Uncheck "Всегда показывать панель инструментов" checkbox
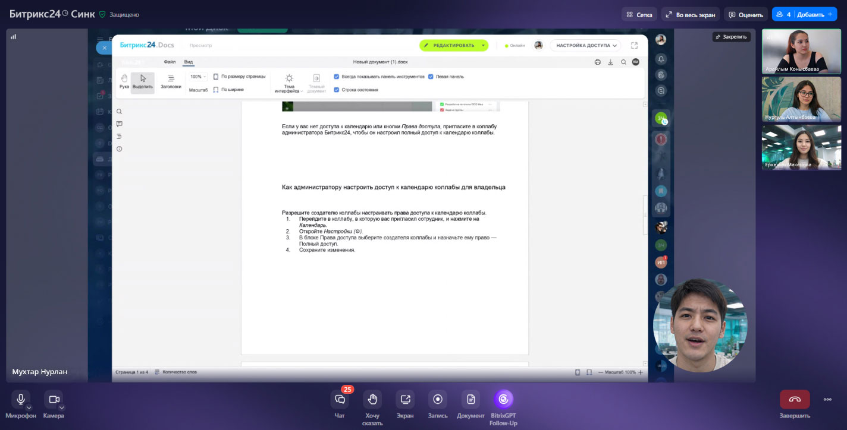Viewport: 847px width, 430px height. coord(337,77)
